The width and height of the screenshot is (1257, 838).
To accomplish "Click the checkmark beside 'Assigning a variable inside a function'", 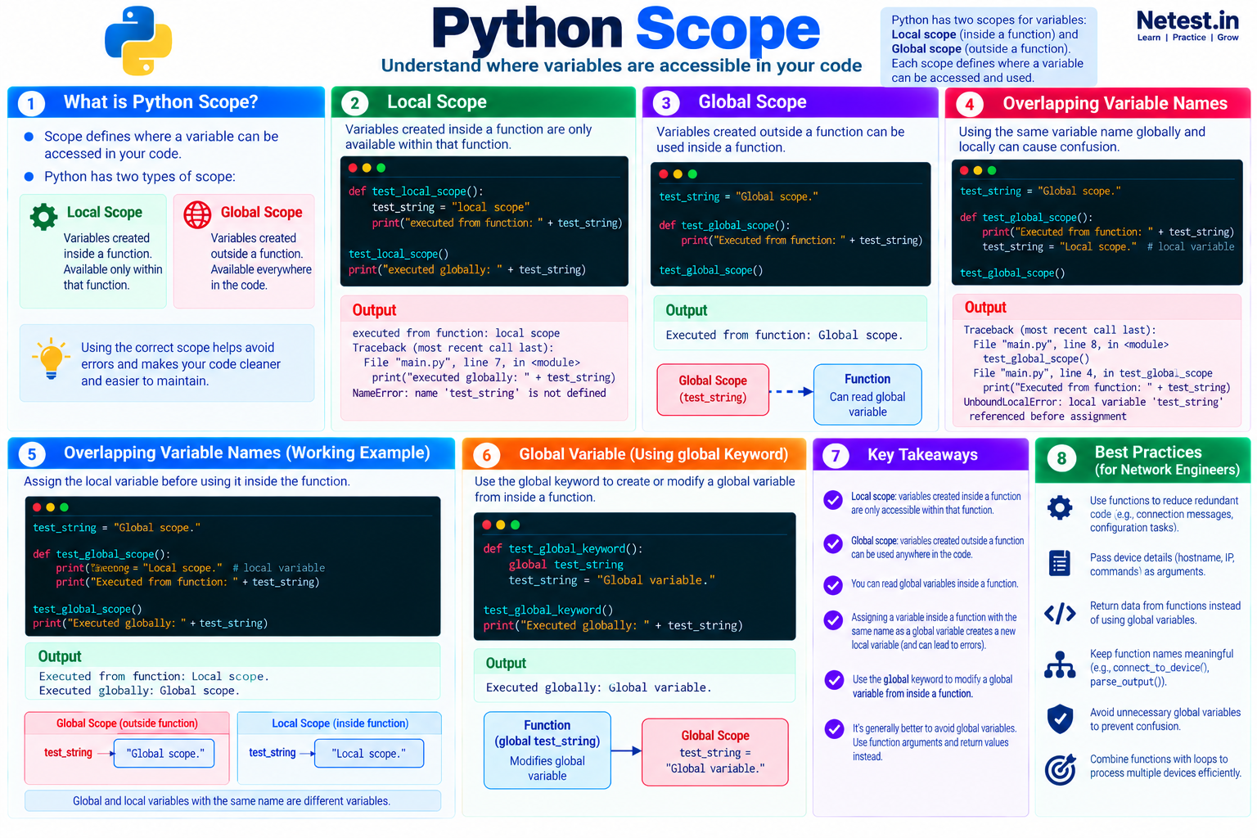I will click(833, 620).
